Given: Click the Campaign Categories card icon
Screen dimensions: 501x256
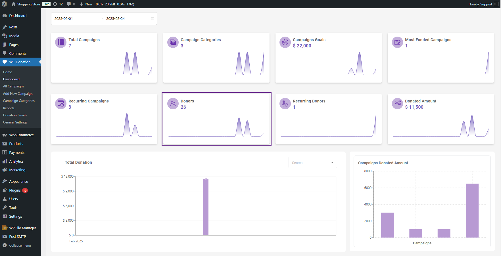Looking at the screenshot, I should click(173, 43).
